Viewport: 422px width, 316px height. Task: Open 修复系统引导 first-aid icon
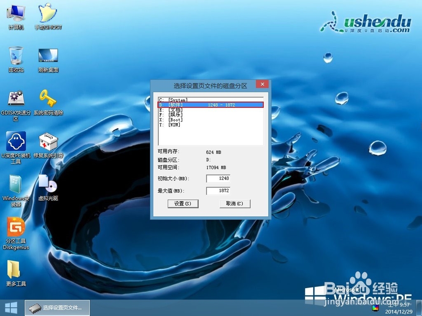coord(48,145)
